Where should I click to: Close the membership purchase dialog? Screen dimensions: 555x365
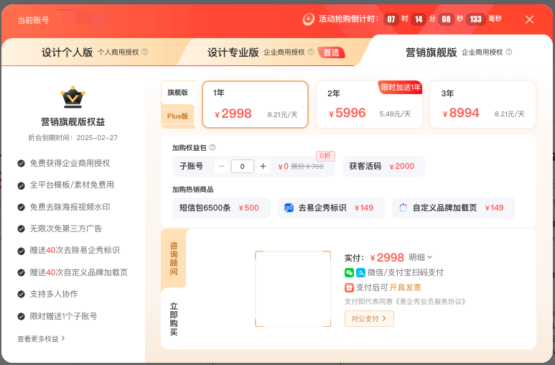(530, 19)
